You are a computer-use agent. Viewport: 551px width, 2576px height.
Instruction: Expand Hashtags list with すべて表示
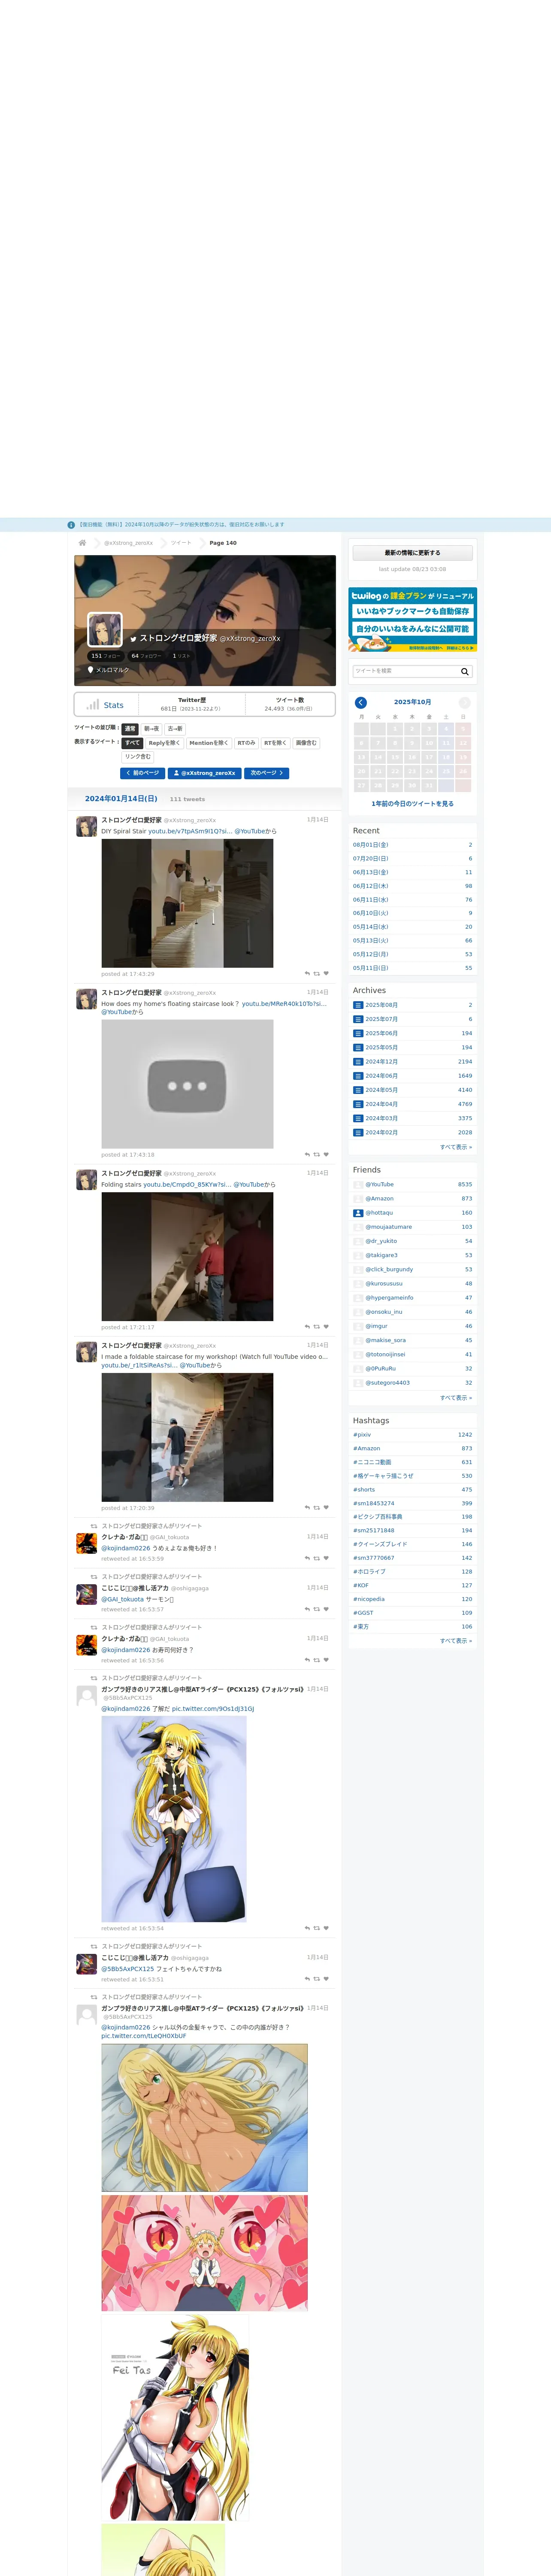pos(456,1641)
